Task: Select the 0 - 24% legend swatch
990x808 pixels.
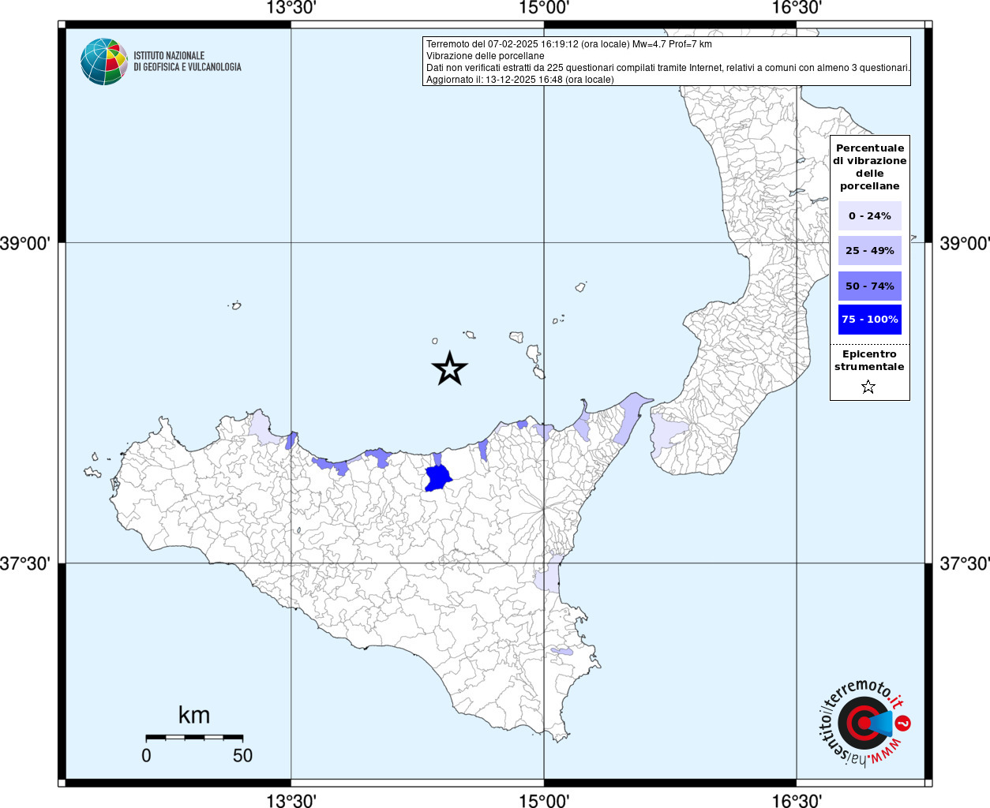Action: [870, 215]
